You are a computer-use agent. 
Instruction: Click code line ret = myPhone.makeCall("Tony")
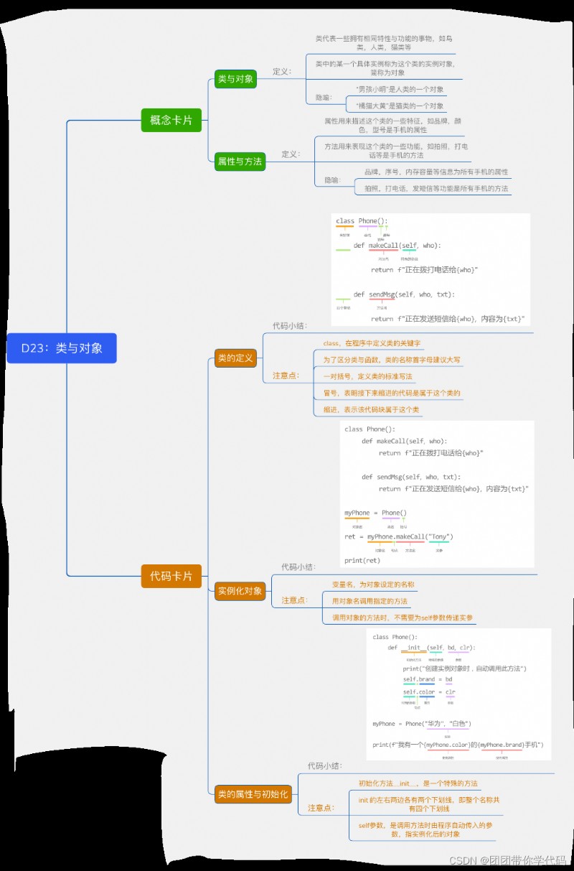(399, 537)
